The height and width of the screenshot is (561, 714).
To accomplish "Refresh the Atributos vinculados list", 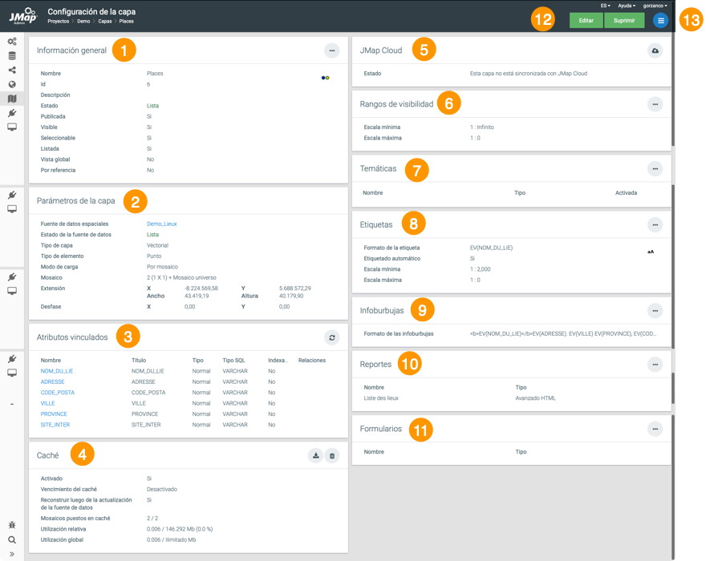I will pos(332,337).
